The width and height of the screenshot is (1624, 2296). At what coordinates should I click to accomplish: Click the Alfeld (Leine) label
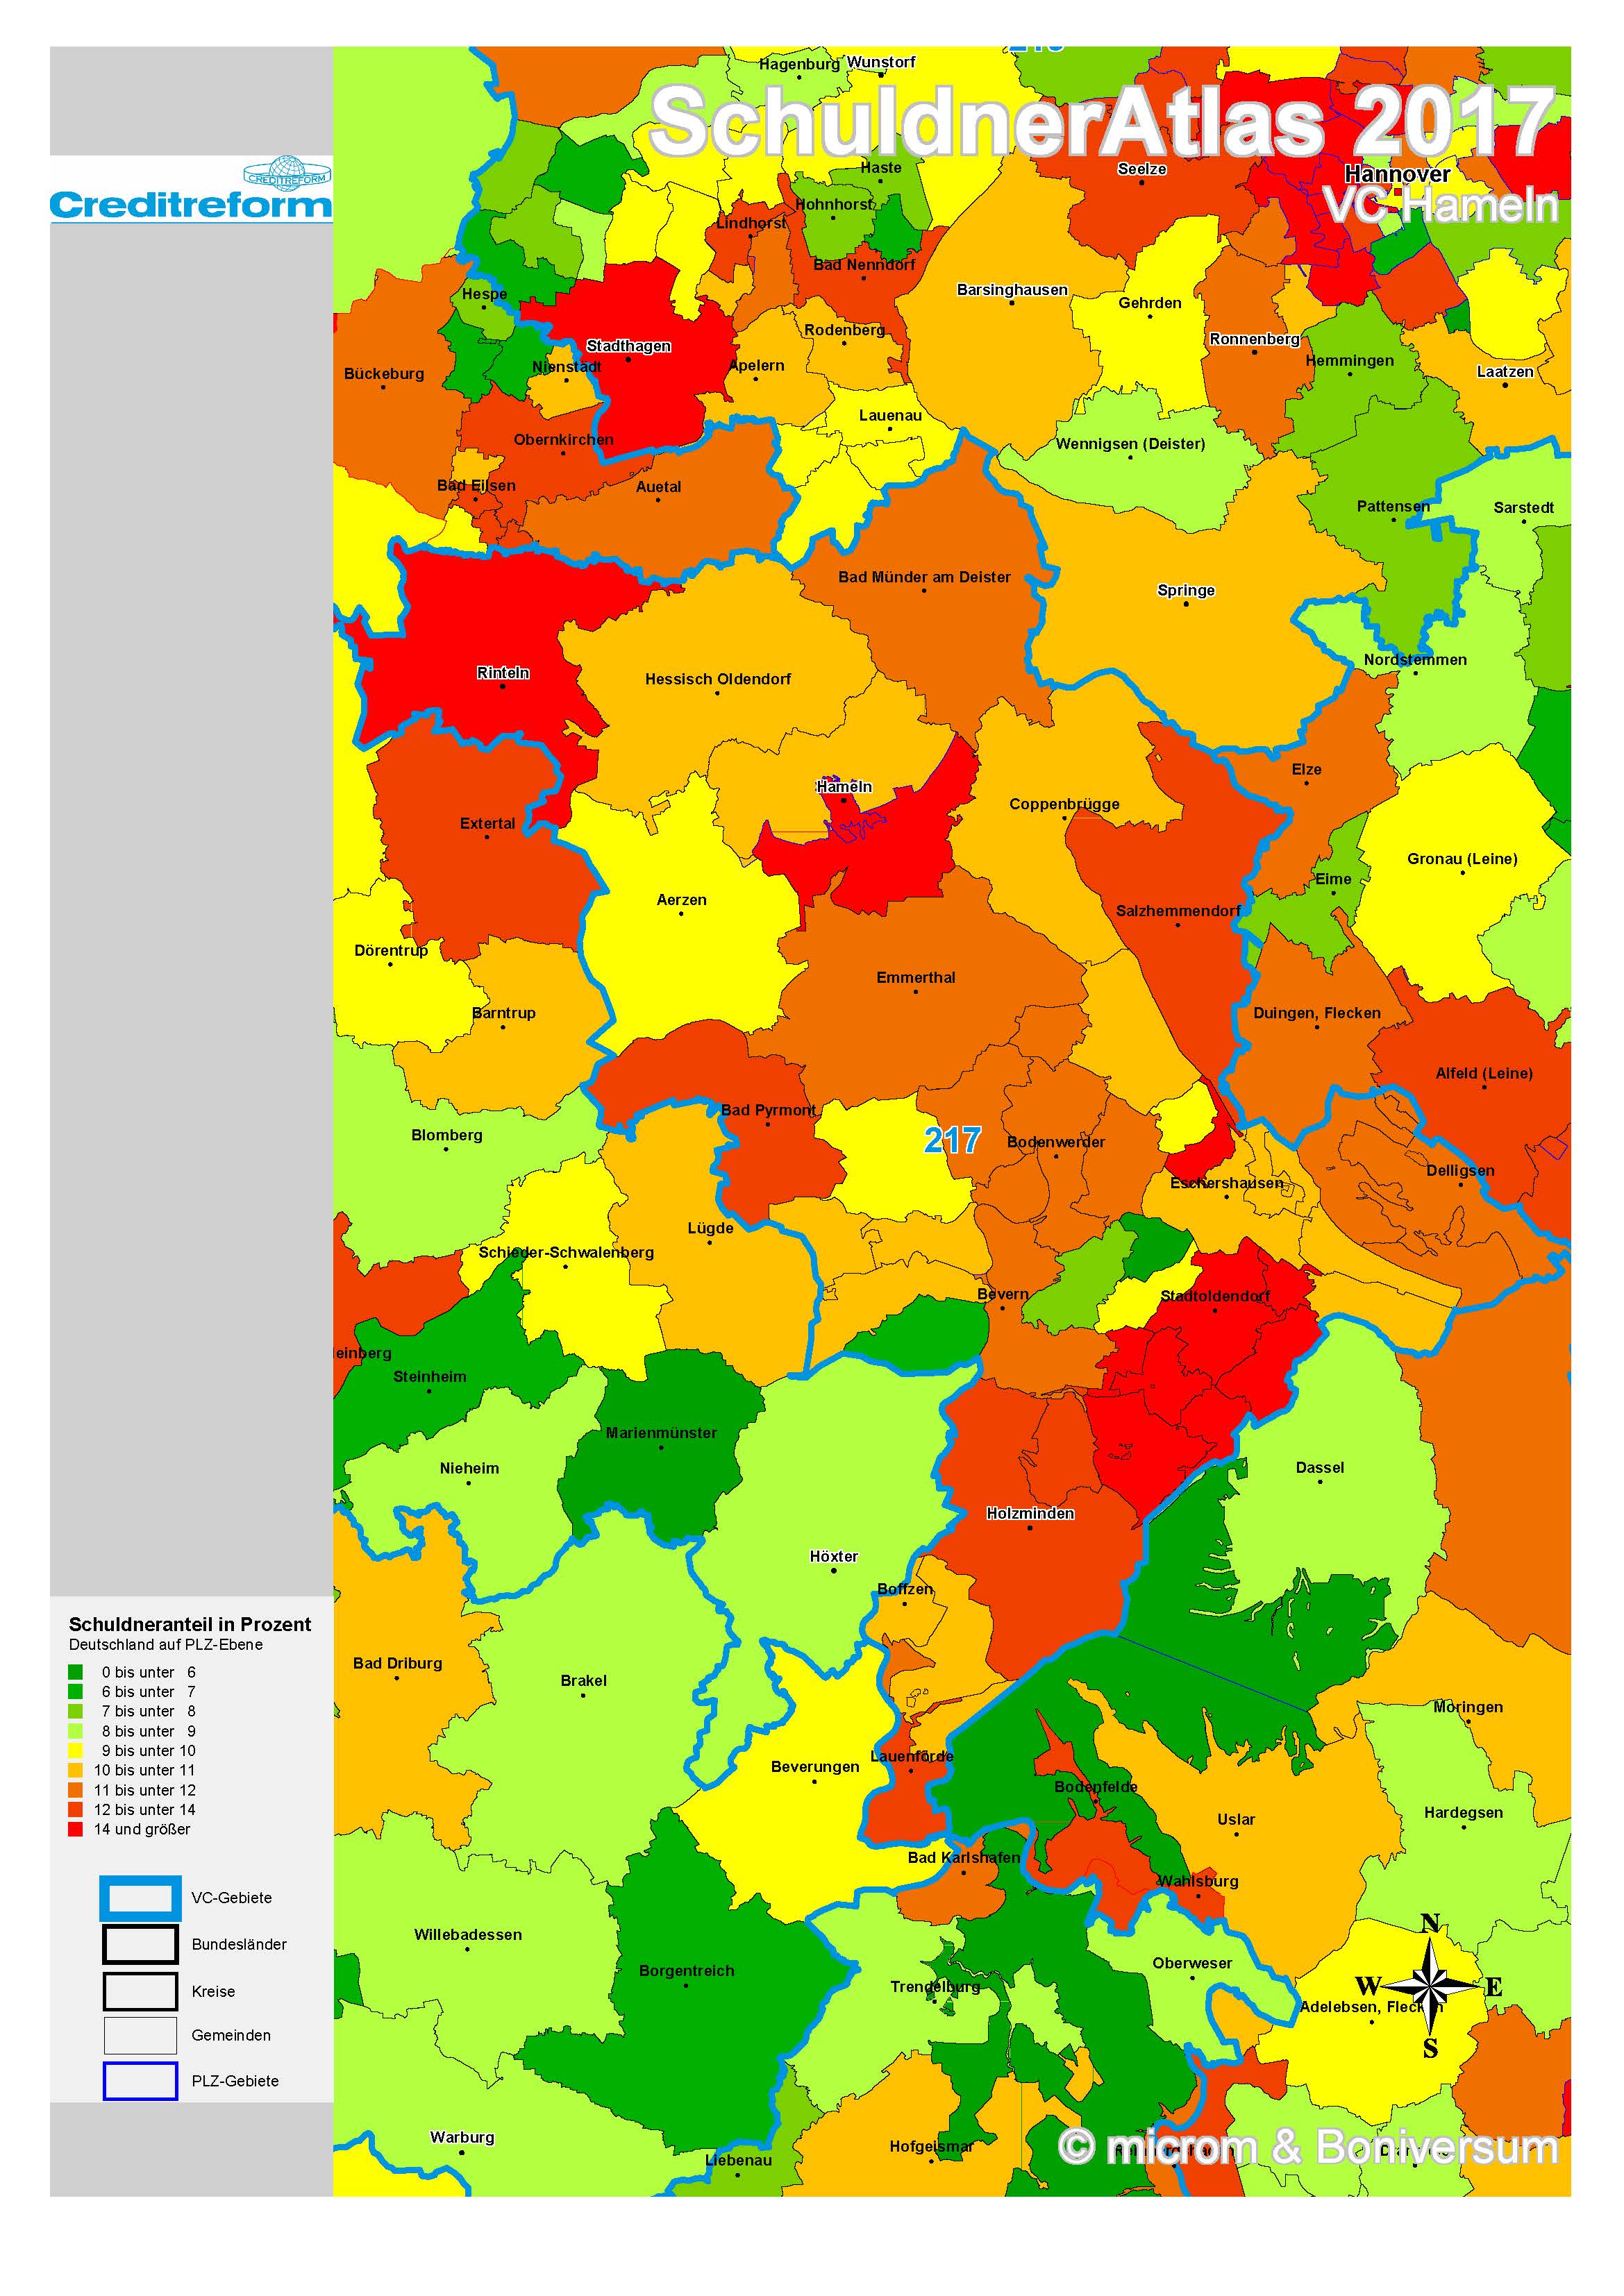(x=1484, y=1073)
